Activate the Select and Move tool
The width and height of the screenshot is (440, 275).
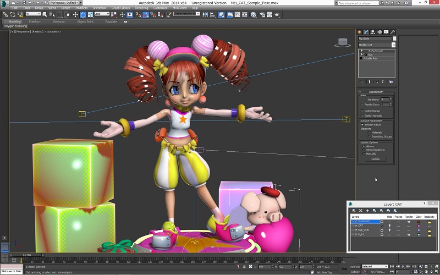click(x=75, y=15)
